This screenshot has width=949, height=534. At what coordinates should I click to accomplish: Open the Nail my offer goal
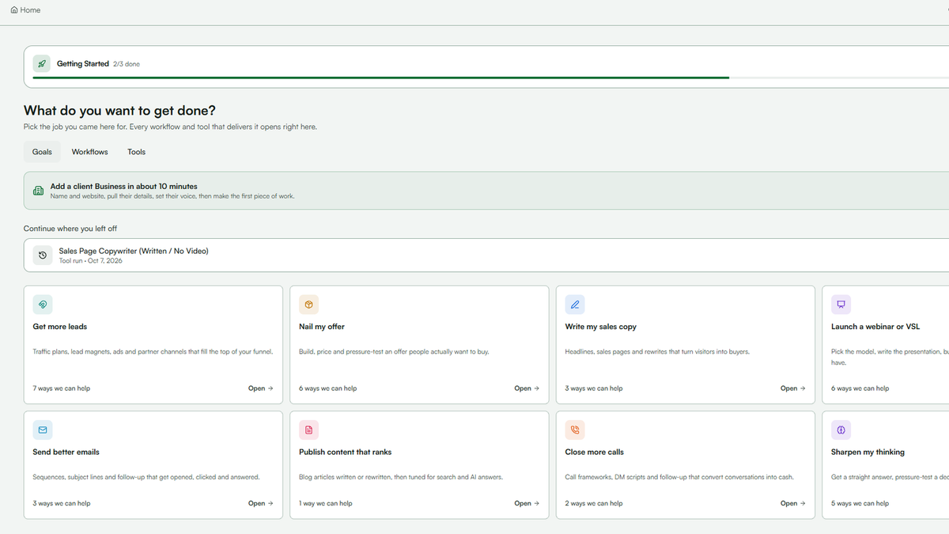pyautogui.click(x=527, y=388)
